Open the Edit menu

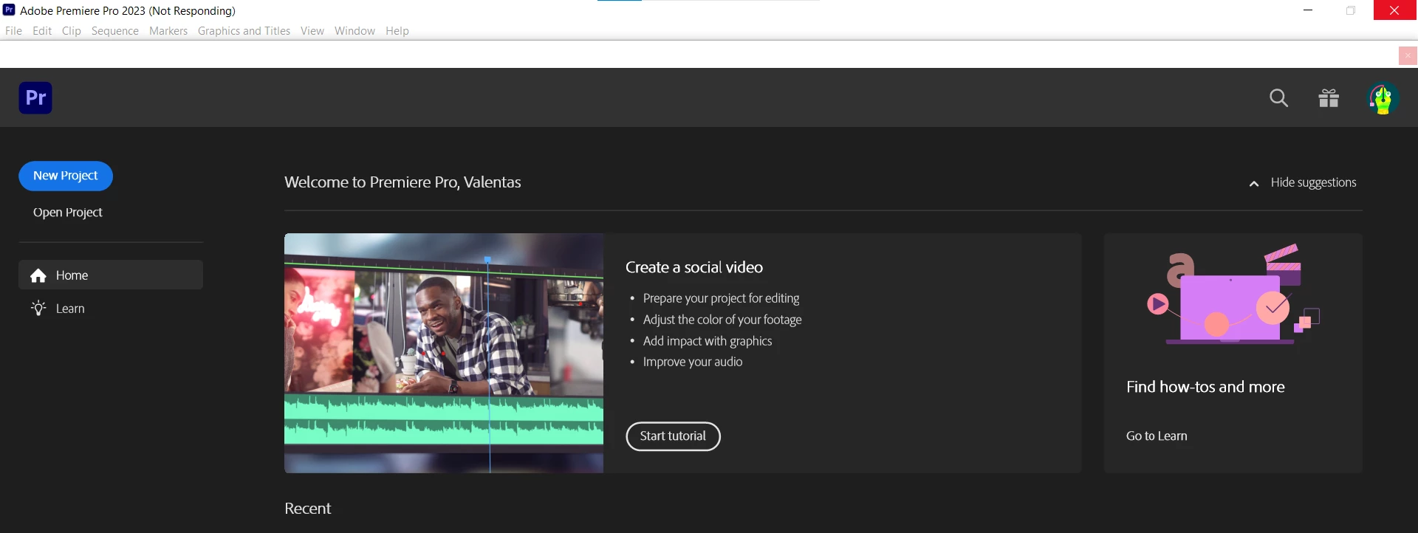(x=42, y=31)
